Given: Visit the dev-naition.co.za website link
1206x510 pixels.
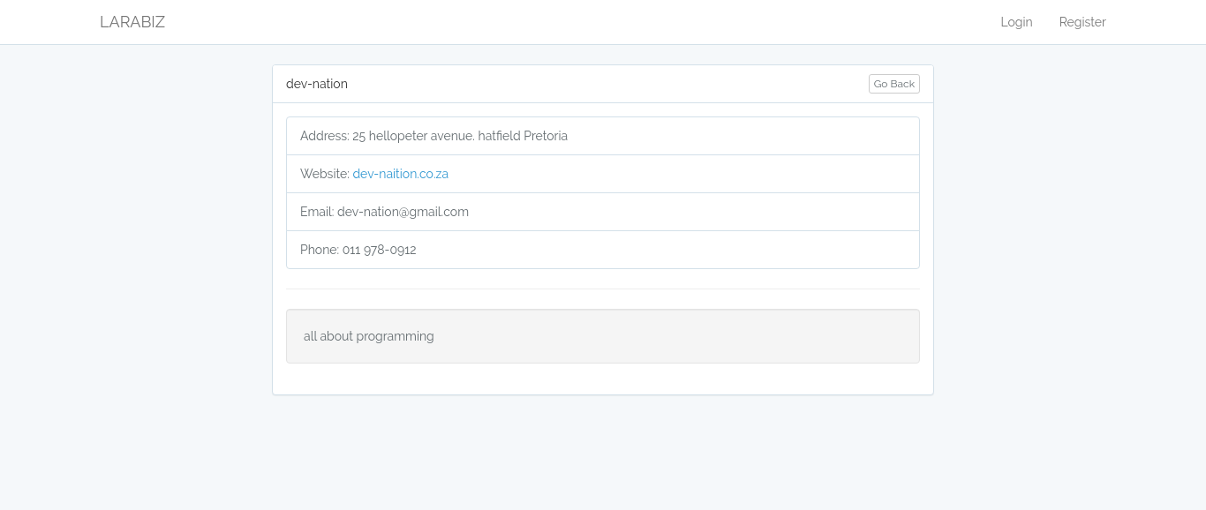Looking at the screenshot, I should [400, 174].
